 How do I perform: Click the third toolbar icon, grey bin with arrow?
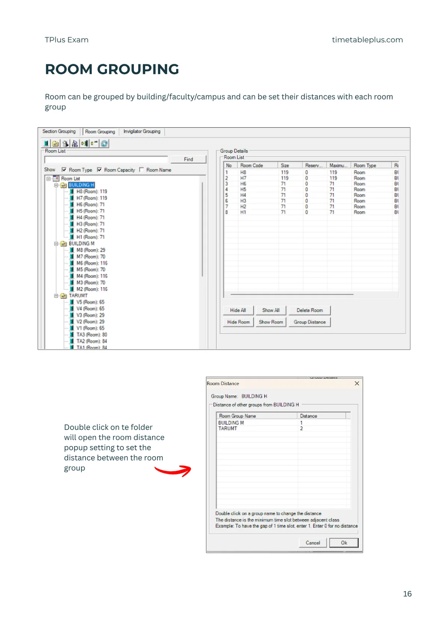coord(65,143)
